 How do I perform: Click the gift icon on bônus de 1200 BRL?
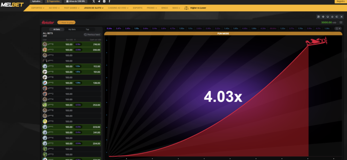pos(67,1)
